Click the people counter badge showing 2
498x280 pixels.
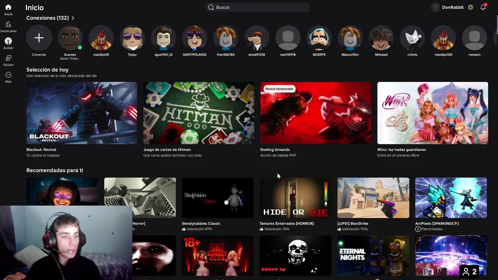coord(470,272)
